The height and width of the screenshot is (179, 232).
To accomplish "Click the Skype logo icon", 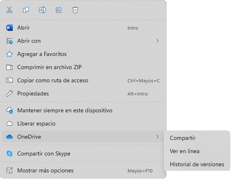I will 9,153.
